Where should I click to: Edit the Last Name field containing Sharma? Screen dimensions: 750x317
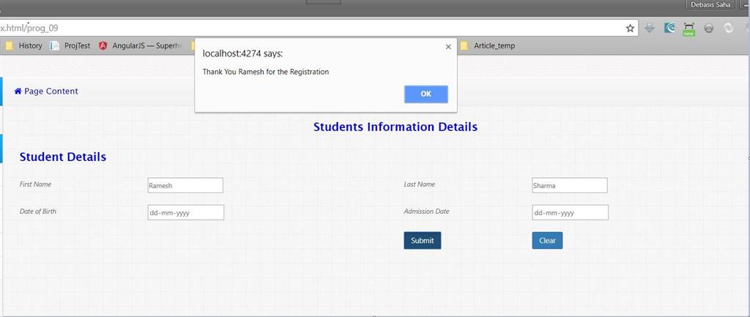570,185
